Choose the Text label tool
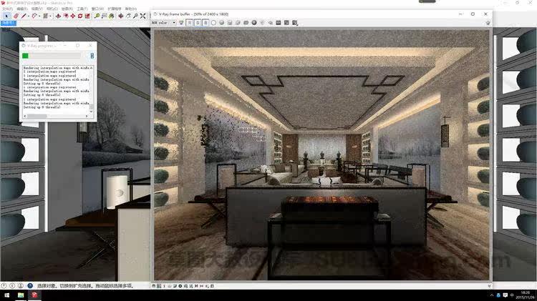Viewport: 537px width, 301px height. tap(104, 16)
